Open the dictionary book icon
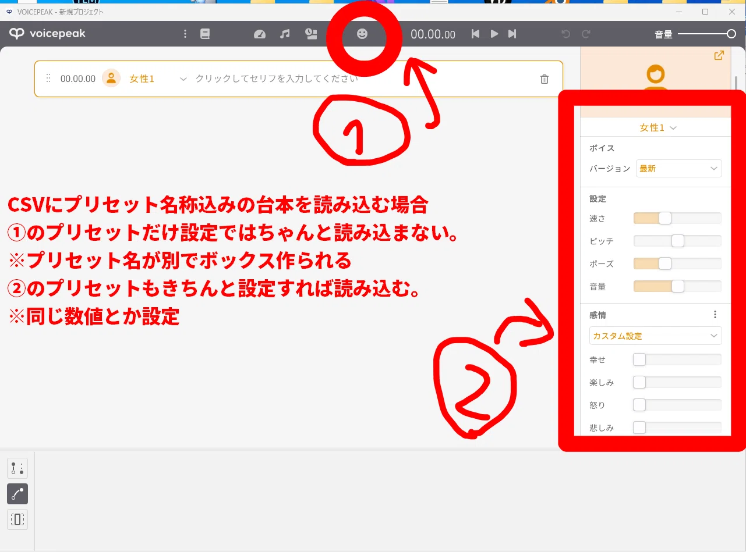This screenshot has height=552, width=746. (x=205, y=34)
